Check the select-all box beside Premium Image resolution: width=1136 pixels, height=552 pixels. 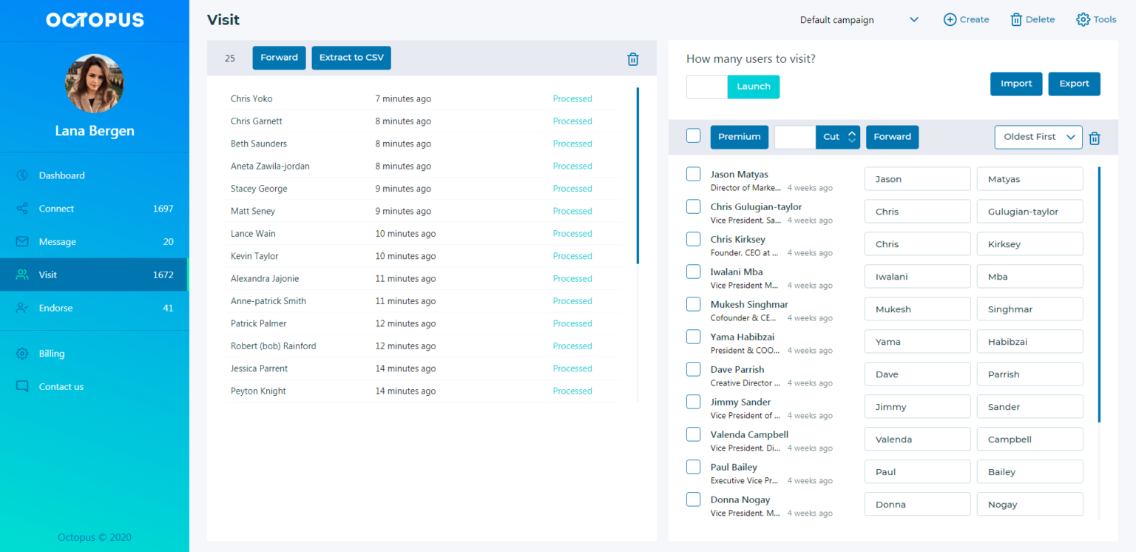[693, 135]
